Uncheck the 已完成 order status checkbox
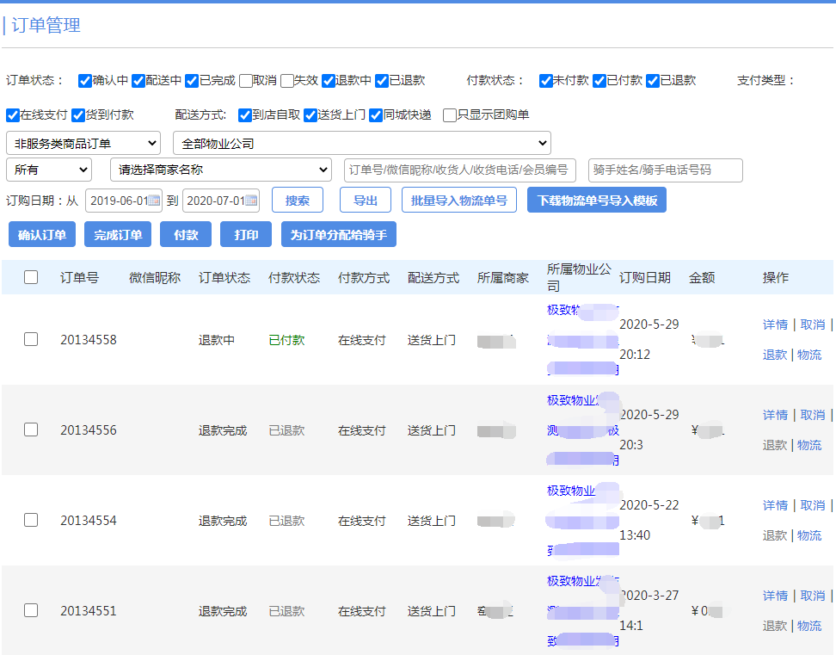The height and width of the screenshot is (655, 836). pos(192,81)
